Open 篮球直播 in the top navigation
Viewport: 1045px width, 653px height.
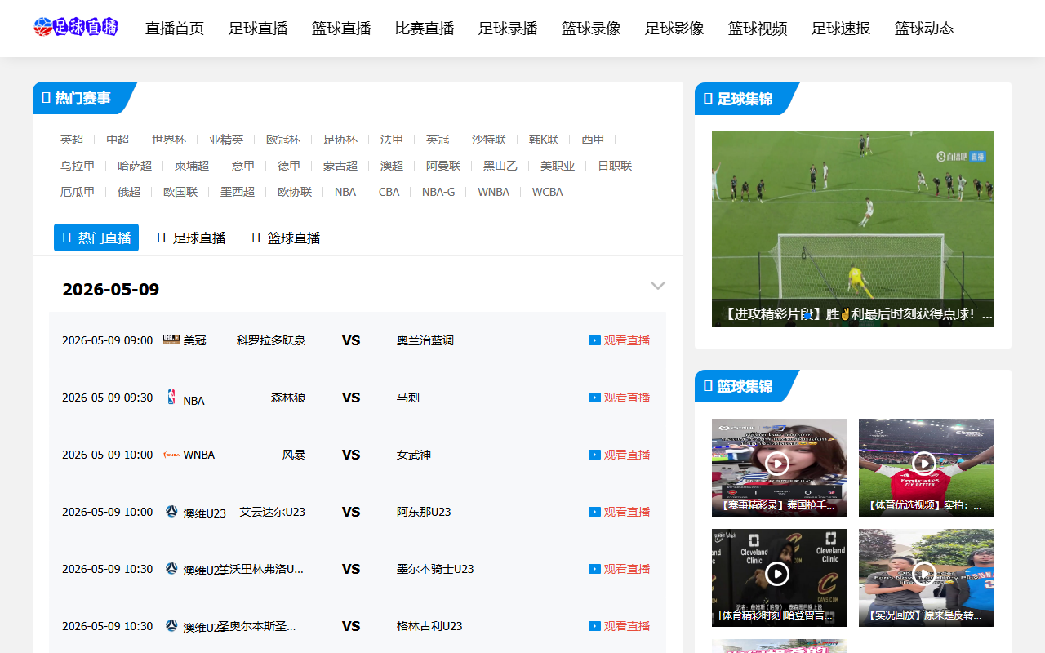[341, 29]
